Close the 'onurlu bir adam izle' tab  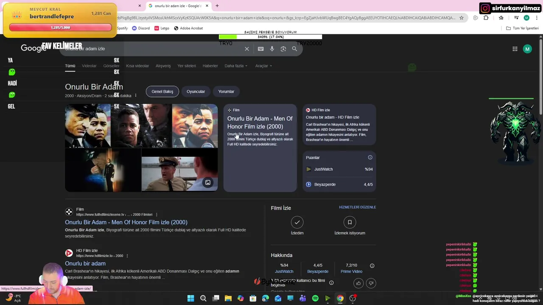(207, 6)
